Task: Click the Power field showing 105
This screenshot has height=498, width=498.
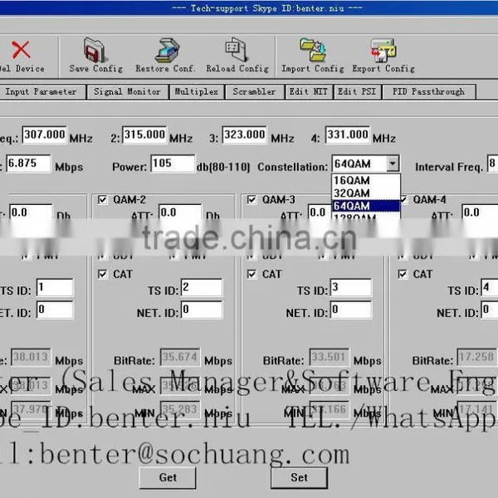Action: [x=173, y=164]
